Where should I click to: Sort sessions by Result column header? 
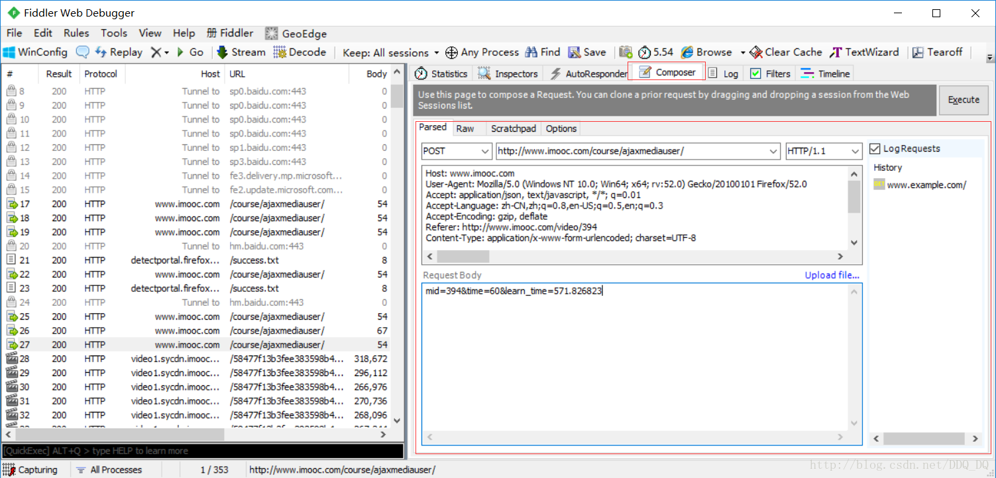pyautogui.click(x=60, y=74)
